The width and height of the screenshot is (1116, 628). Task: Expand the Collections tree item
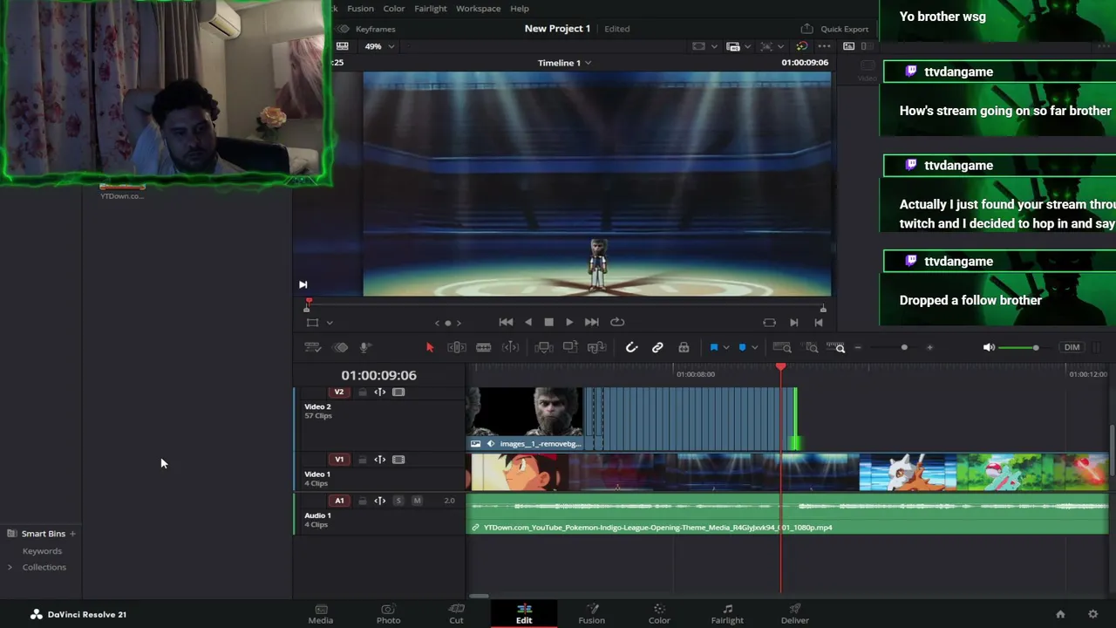[10, 567]
